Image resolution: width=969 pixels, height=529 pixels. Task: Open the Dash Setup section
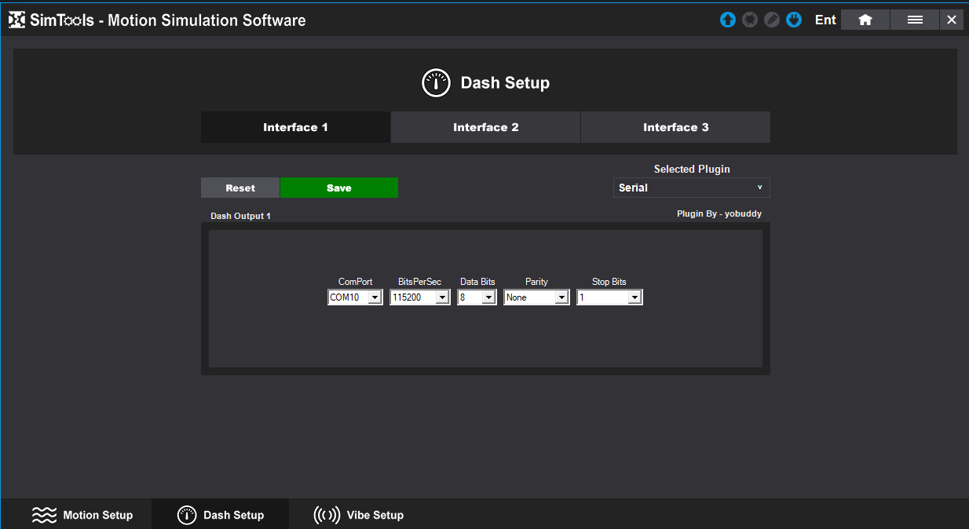pyautogui.click(x=221, y=515)
